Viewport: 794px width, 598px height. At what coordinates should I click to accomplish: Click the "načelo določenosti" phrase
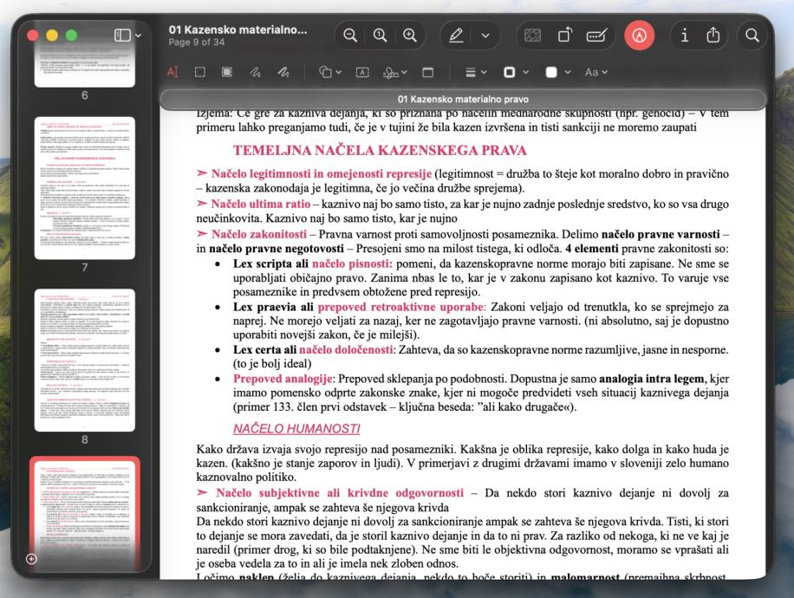pyautogui.click(x=346, y=350)
